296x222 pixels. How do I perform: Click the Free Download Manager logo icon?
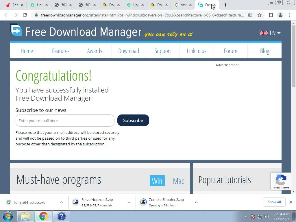pyautogui.click(x=16, y=30)
